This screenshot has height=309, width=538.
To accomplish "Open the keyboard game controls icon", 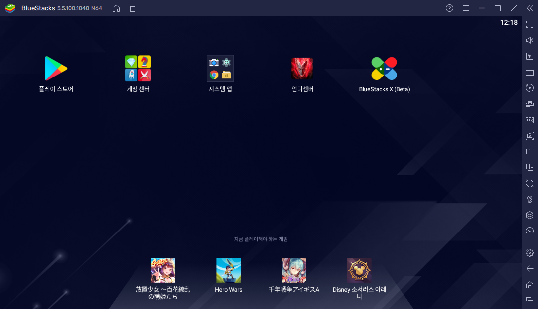I will coord(530,72).
